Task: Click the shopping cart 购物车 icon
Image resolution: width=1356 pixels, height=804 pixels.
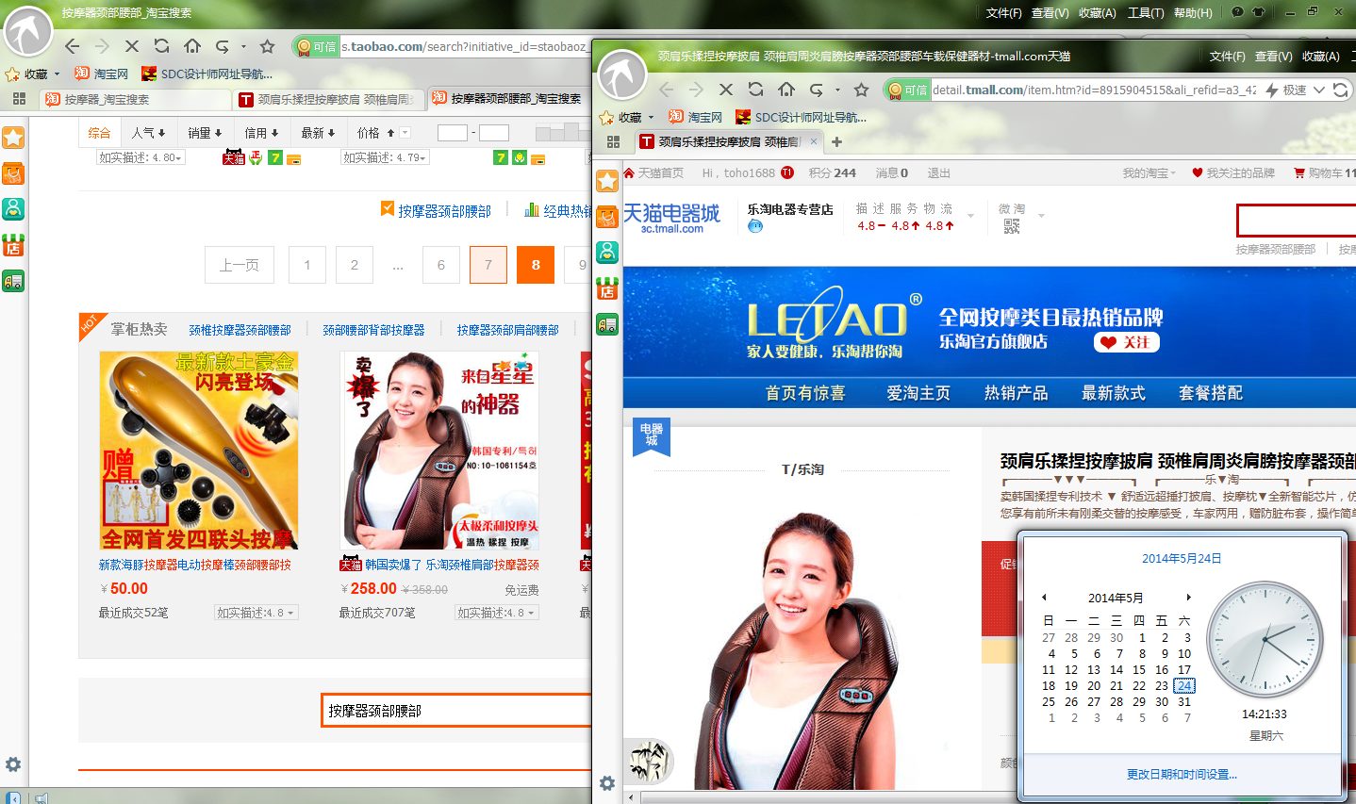Action: tap(1299, 173)
